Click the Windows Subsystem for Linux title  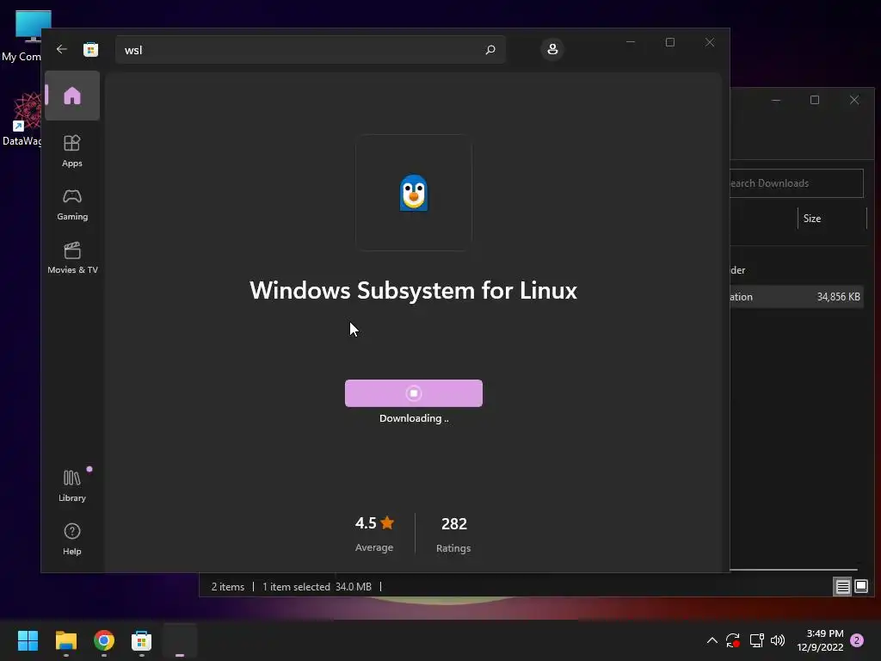(x=414, y=291)
